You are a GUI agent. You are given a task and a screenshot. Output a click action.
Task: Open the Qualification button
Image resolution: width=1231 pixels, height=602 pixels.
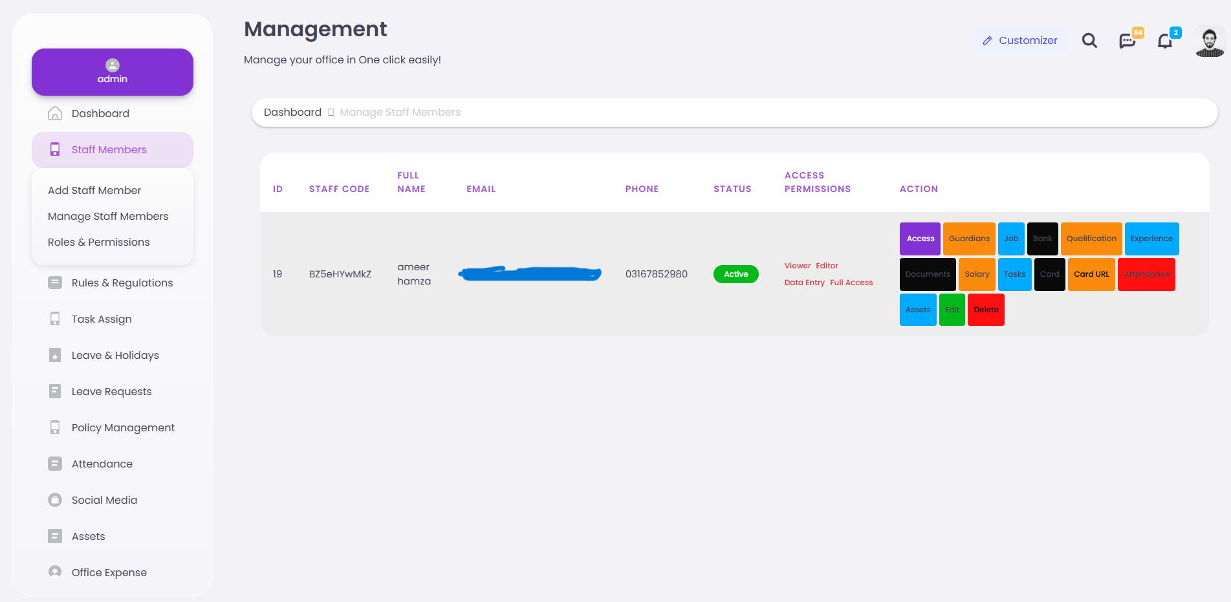pyautogui.click(x=1091, y=239)
